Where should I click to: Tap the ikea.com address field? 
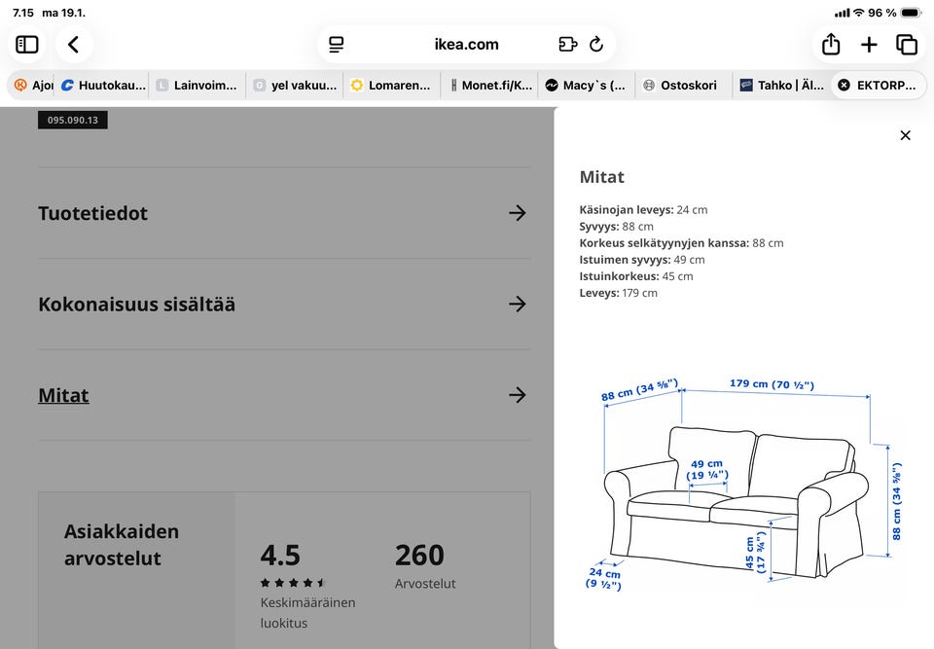pos(466,45)
